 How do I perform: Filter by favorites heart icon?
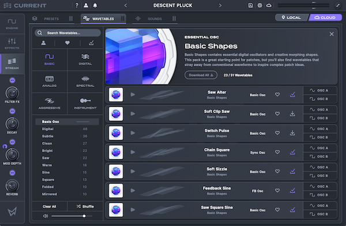pos(67,43)
